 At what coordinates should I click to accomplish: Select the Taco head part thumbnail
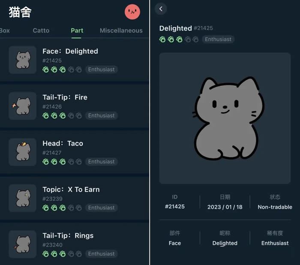[23, 152]
